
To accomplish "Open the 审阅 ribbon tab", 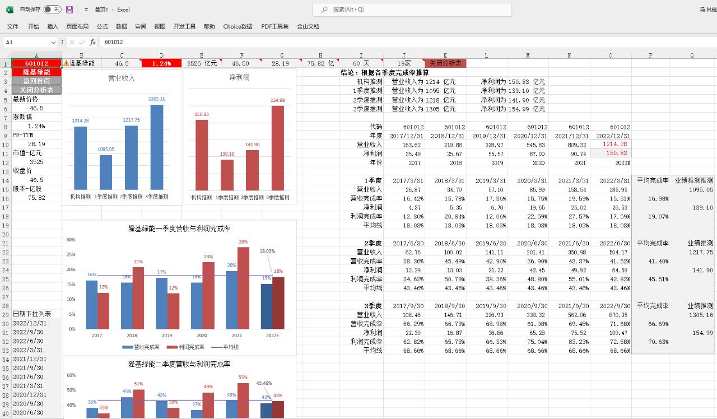I will pyautogui.click(x=141, y=26).
